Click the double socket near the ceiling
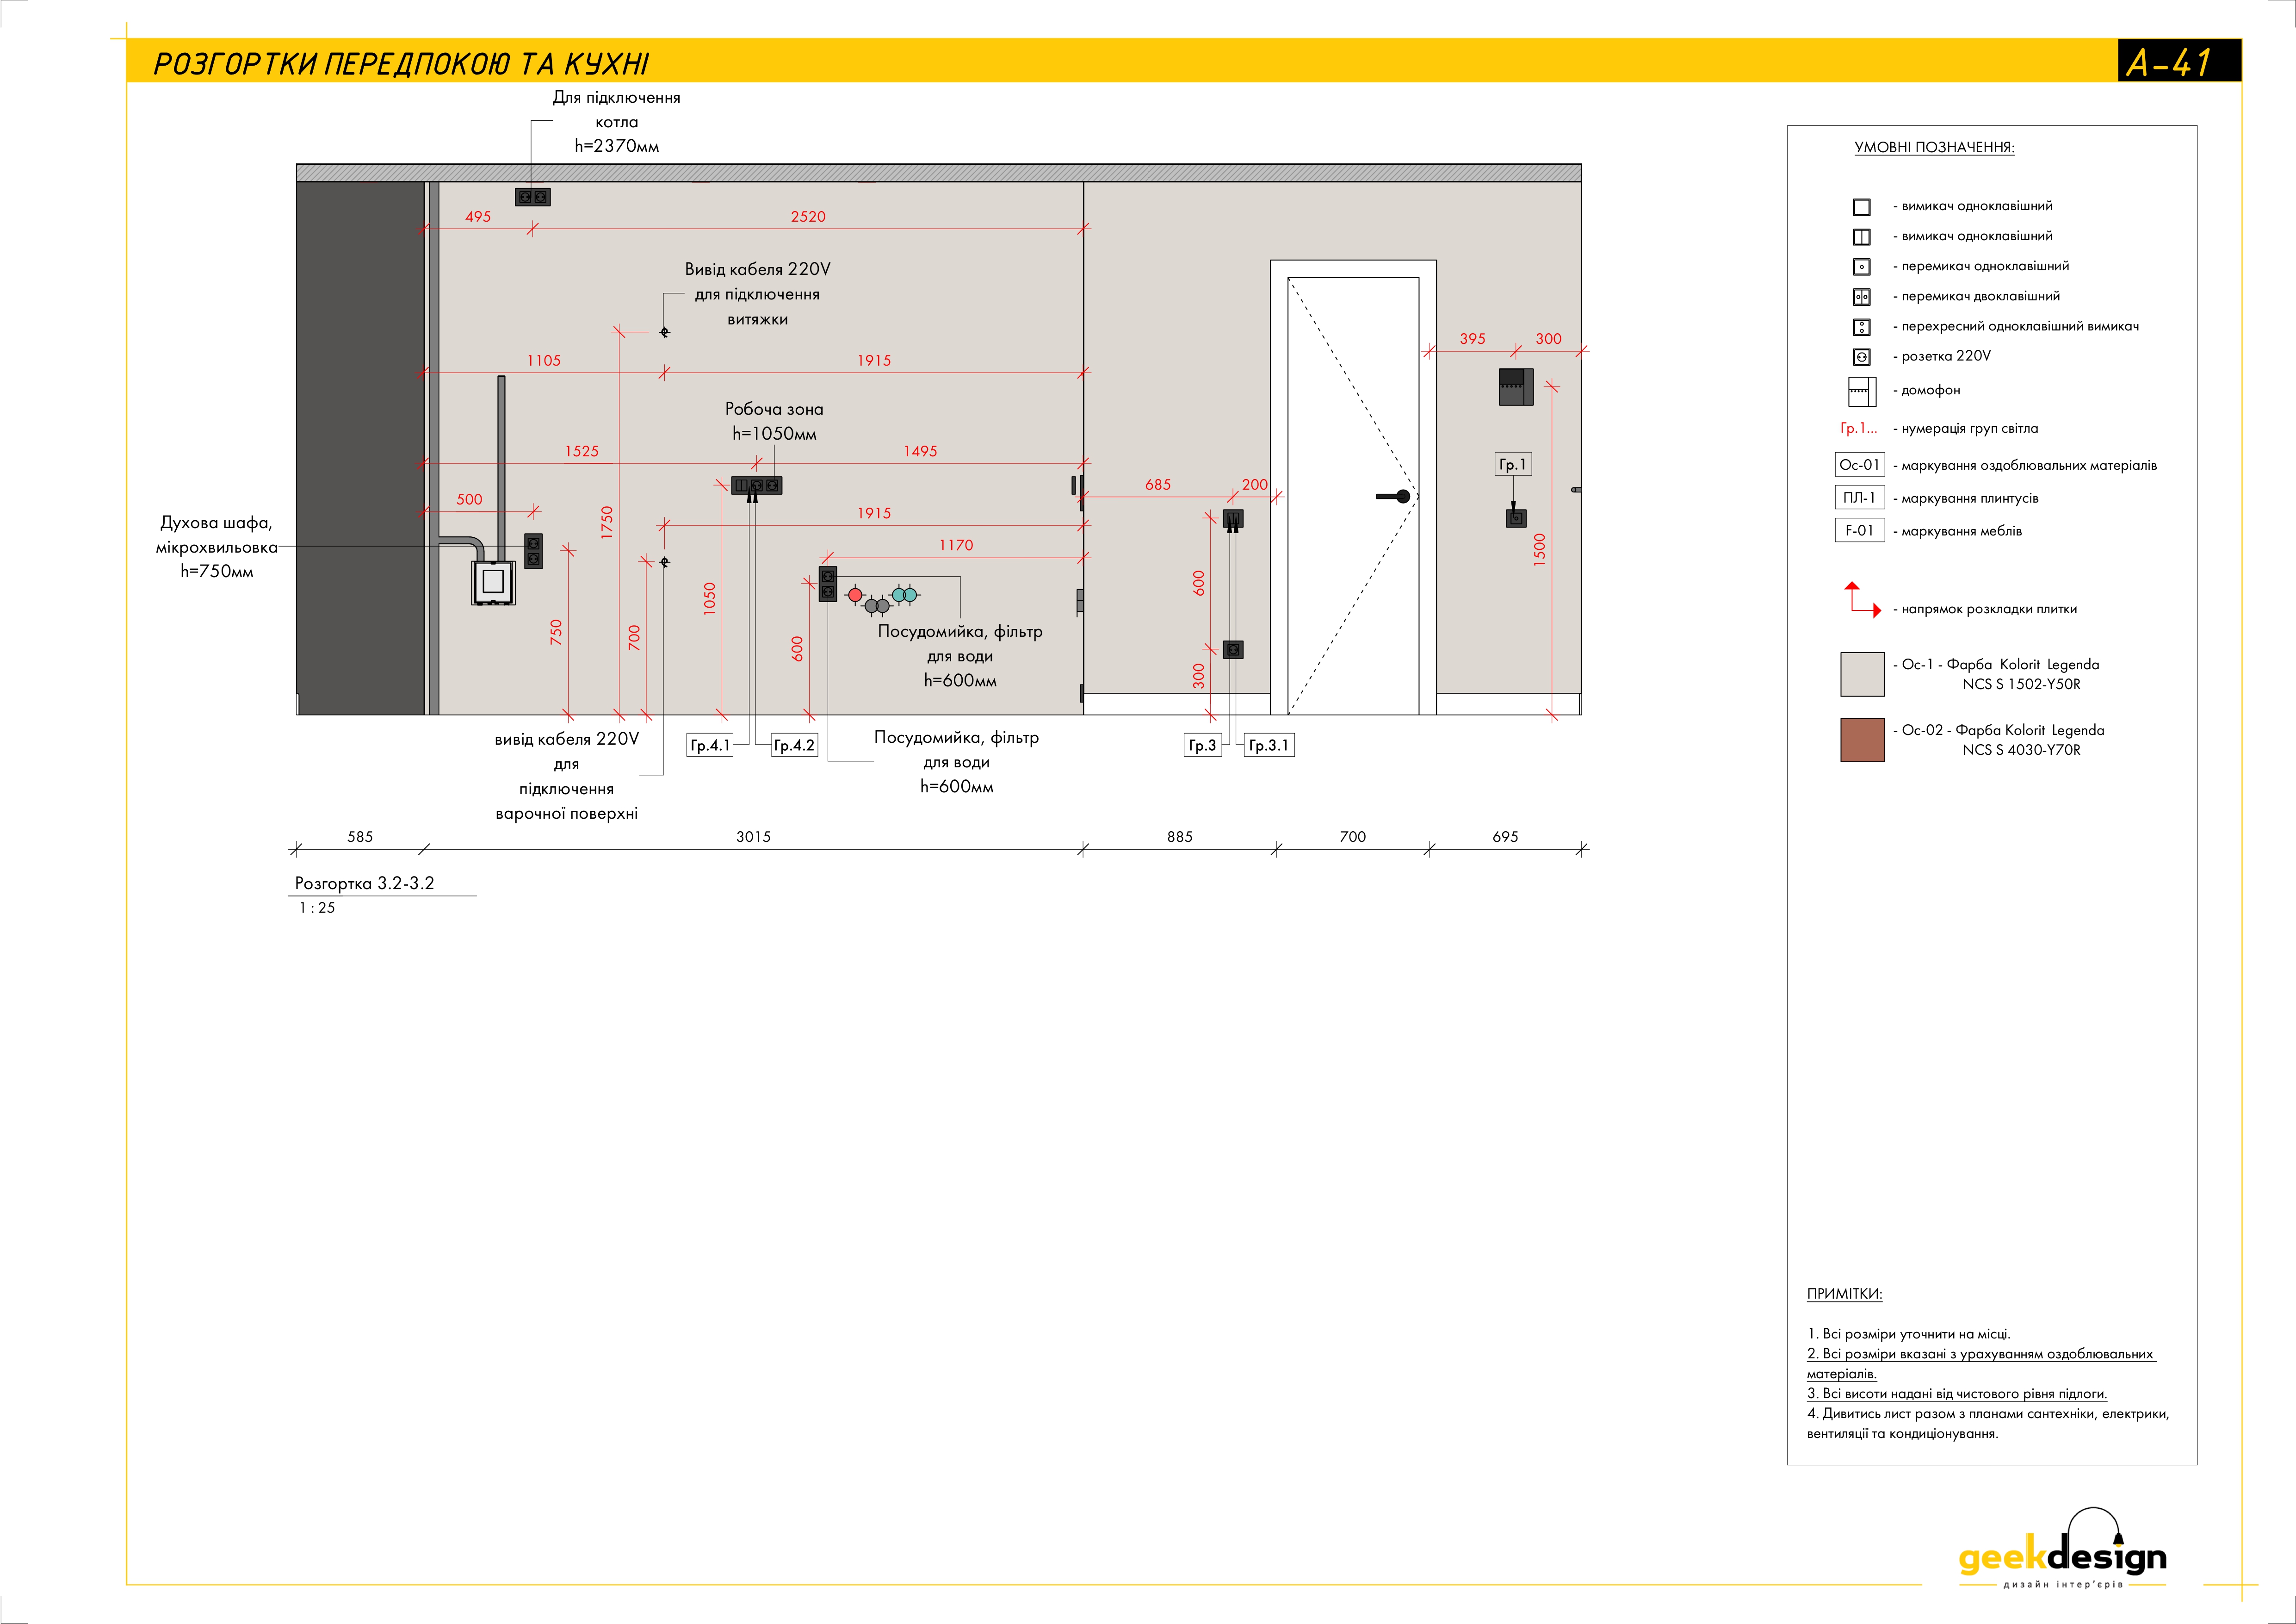 532,197
